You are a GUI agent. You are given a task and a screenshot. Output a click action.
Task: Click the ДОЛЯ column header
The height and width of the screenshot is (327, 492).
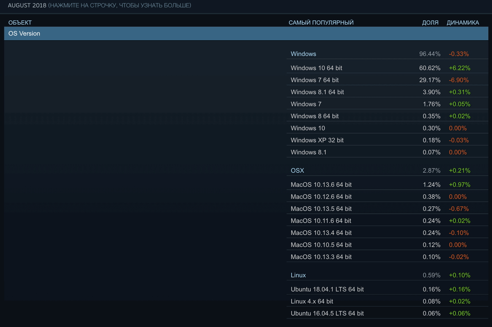430,22
